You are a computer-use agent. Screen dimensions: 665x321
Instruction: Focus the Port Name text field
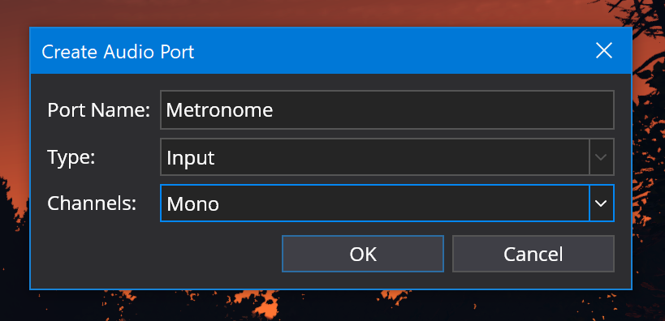[x=386, y=109]
